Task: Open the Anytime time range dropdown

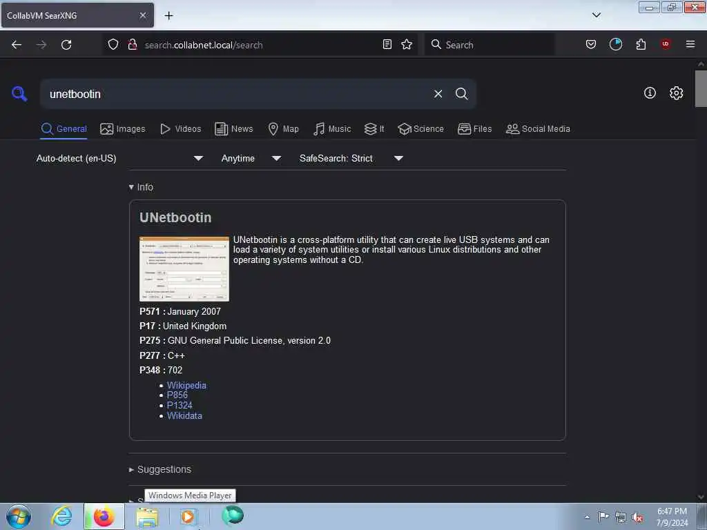Action: click(x=251, y=158)
